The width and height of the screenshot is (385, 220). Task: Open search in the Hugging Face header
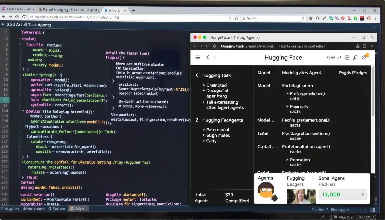click(355, 58)
